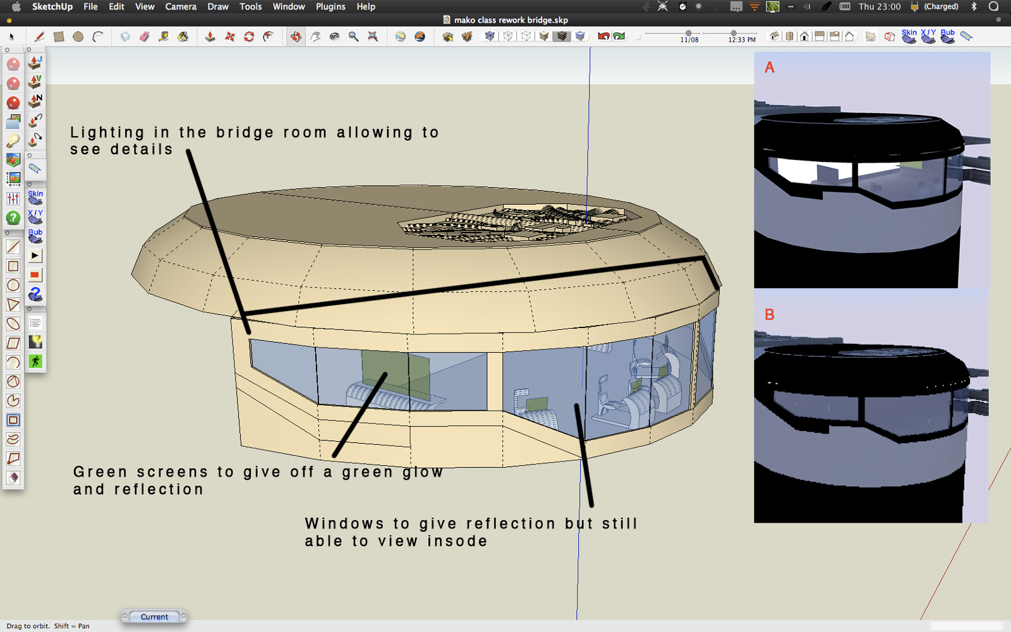Click the Google Earth globe icon
The image size is (1011, 632).
[x=420, y=37]
